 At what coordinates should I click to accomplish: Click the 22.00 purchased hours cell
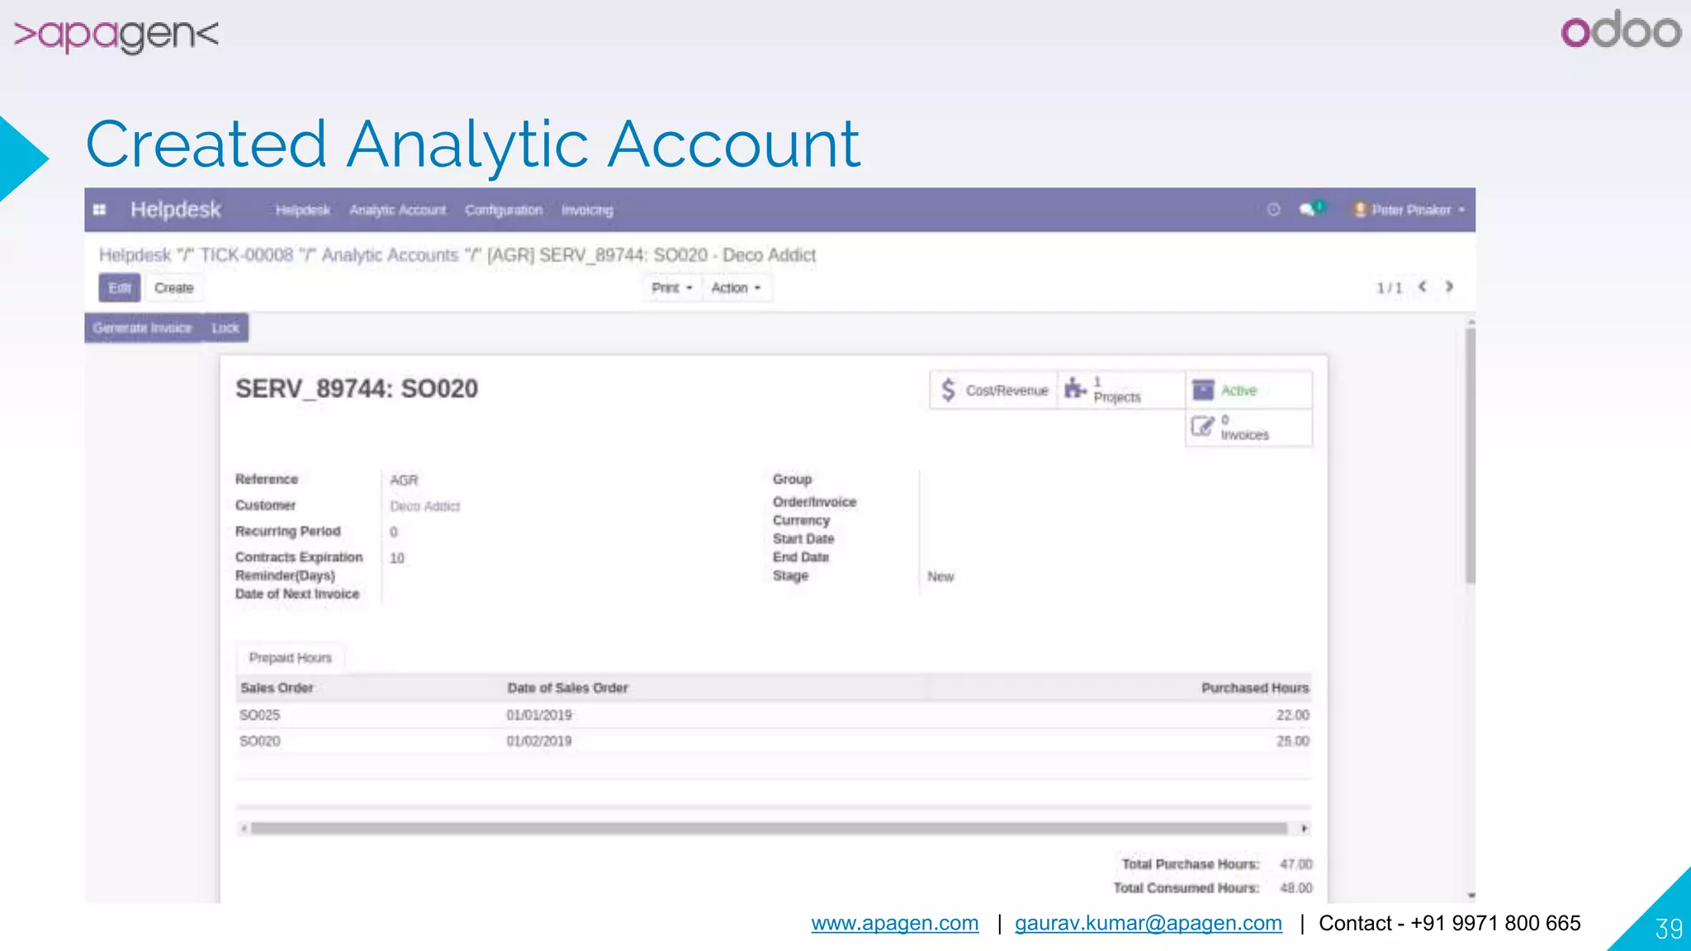point(1293,715)
